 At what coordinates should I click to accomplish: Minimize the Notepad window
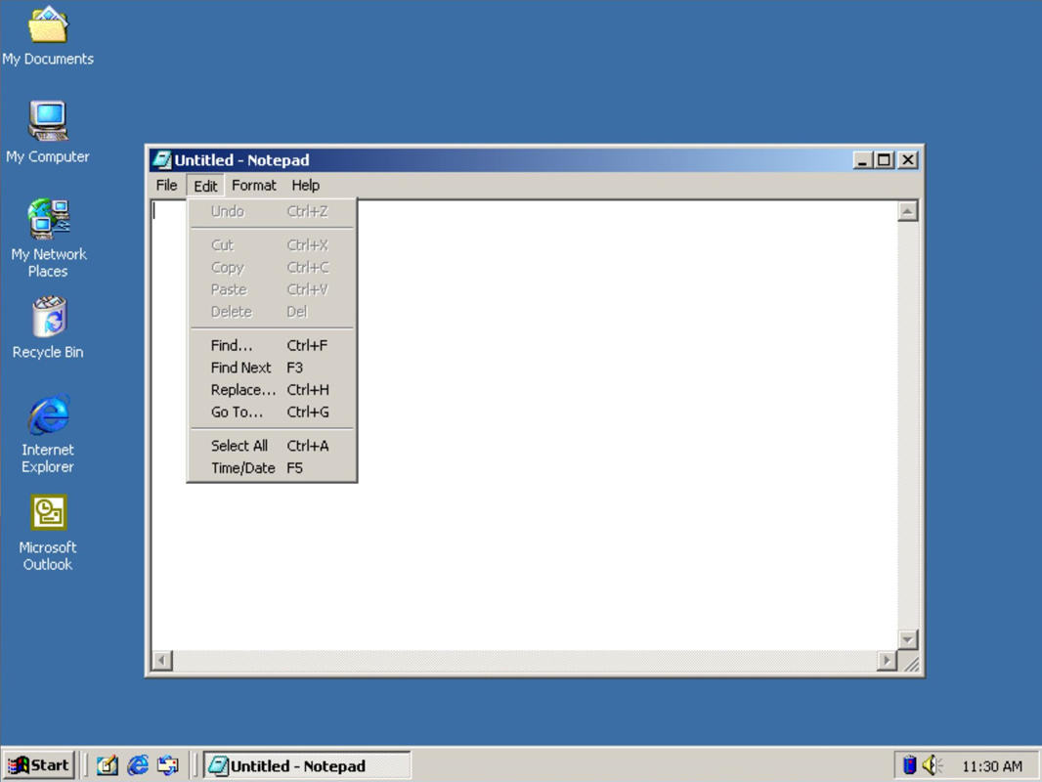point(862,160)
